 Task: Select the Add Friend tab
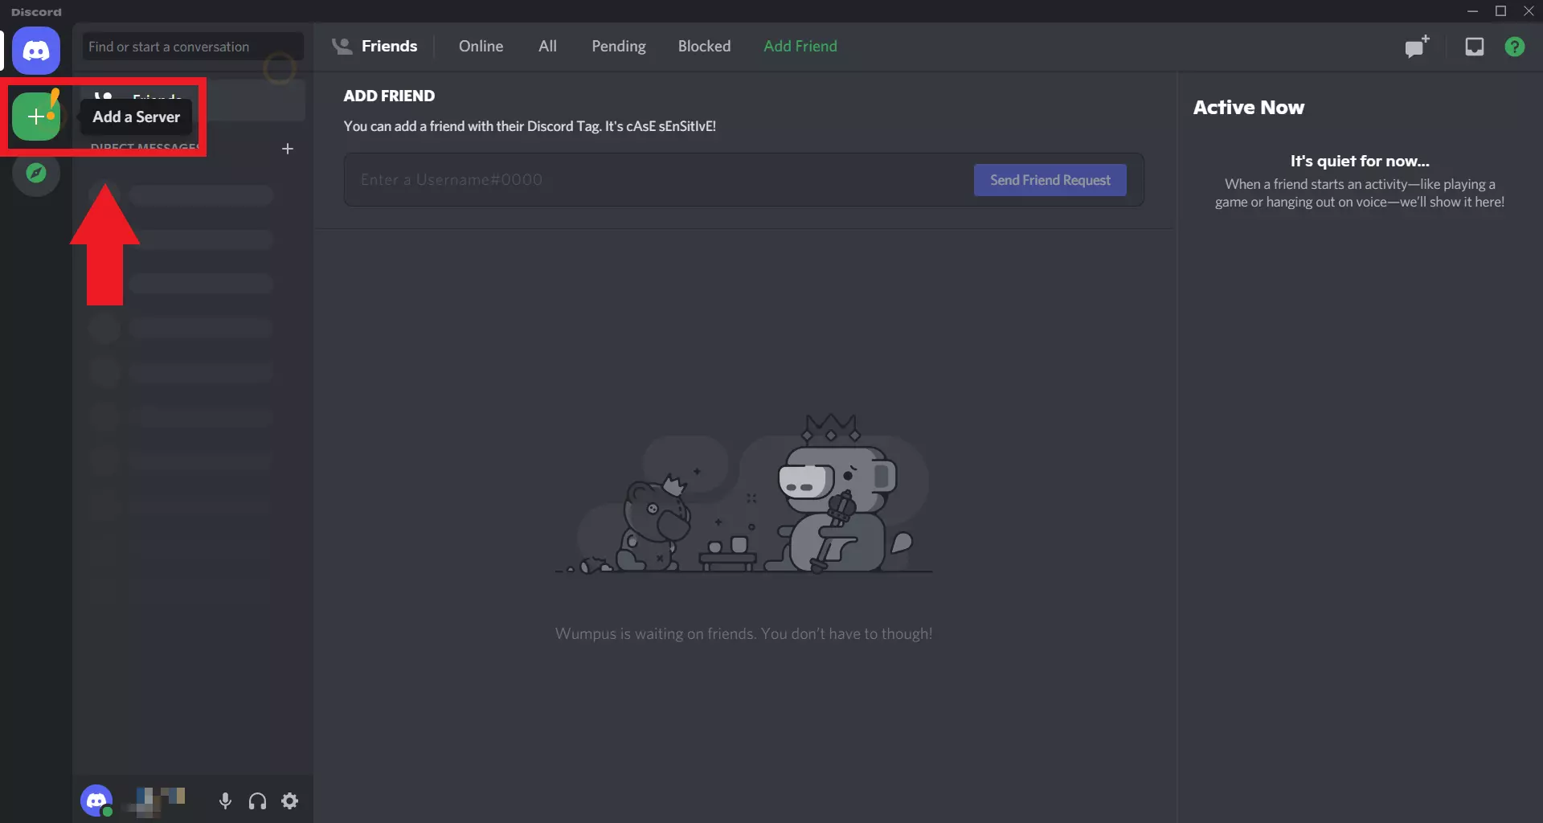coord(800,46)
